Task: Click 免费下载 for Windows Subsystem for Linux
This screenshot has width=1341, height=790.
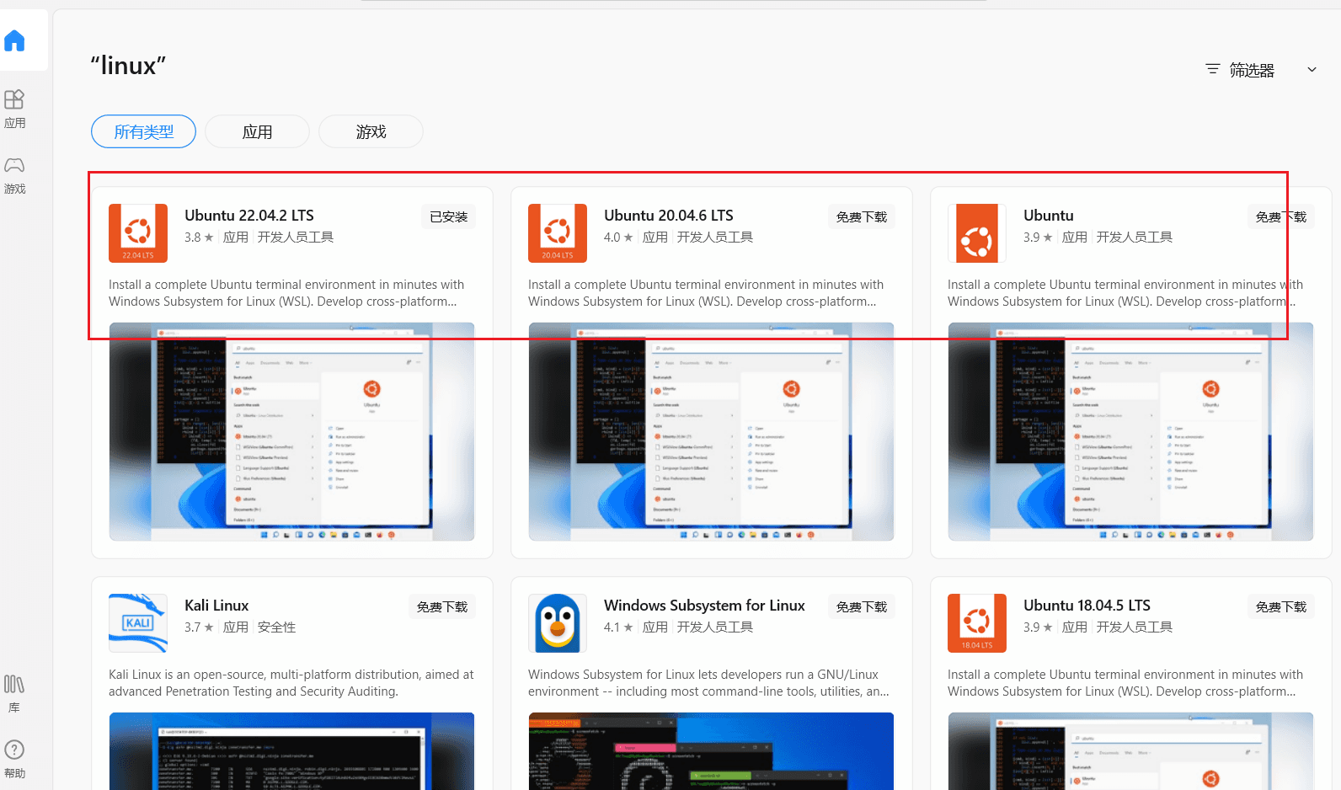Action: pyautogui.click(x=861, y=606)
